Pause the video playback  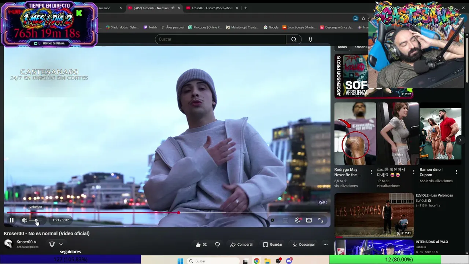(12, 220)
